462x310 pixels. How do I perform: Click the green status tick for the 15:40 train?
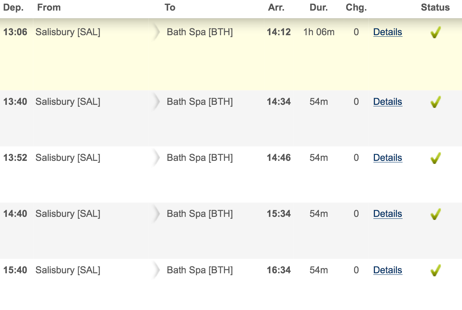(435, 271)
